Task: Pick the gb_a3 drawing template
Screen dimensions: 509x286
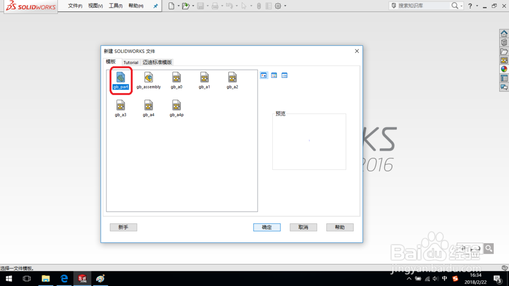Action: point(121,108)
